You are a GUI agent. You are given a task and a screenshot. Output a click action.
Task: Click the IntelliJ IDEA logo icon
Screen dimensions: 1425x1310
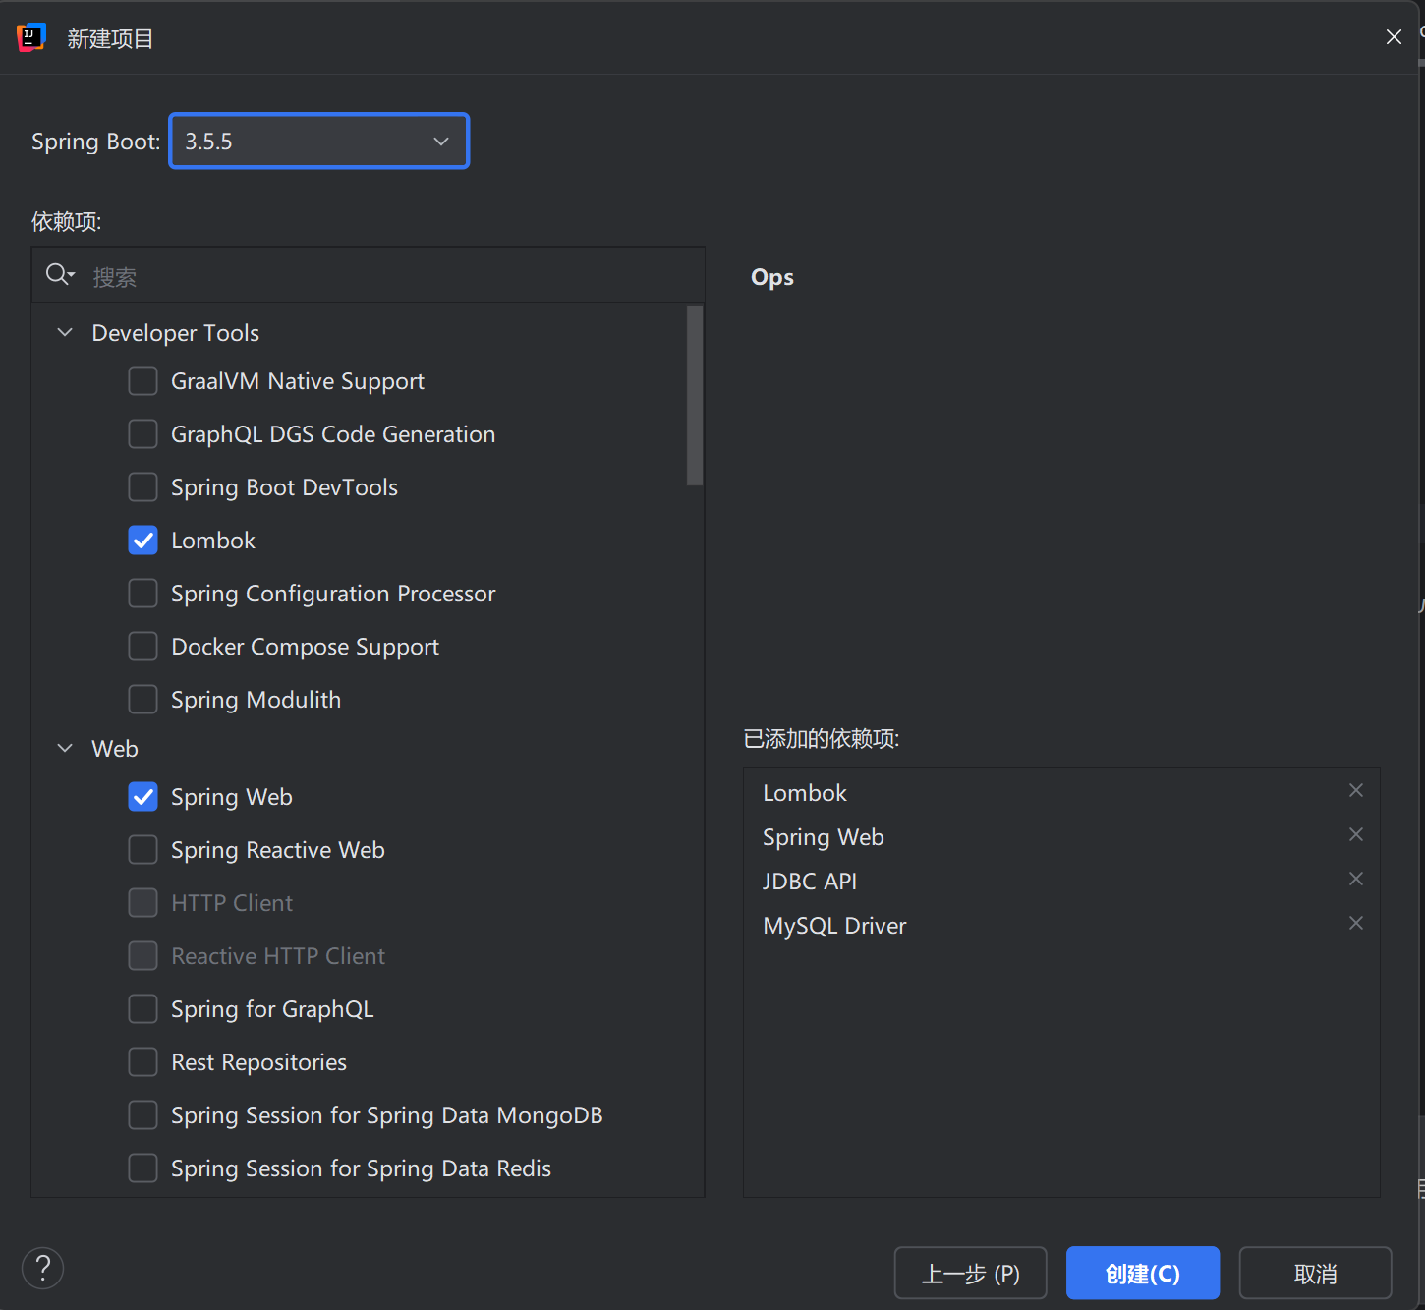[x=31, y=37]
